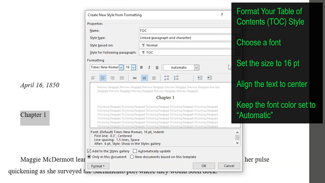Open the font name dropdown
The height and width of the screenshot is (183, 325).
[x=121, y=68]
